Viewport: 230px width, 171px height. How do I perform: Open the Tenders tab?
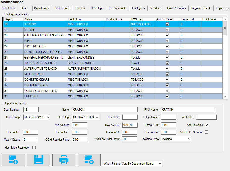(x=80, y=8)
